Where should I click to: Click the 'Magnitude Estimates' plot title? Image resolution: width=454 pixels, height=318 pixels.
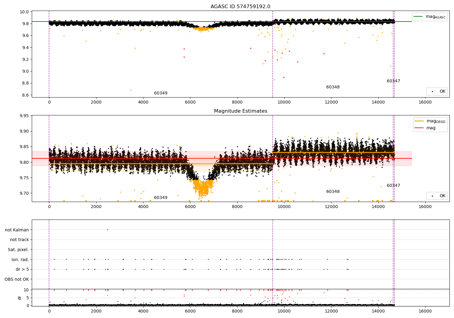click(240, 111)
